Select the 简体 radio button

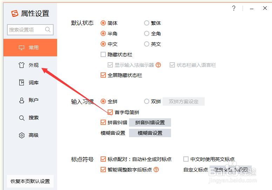[x=103, y=23]
